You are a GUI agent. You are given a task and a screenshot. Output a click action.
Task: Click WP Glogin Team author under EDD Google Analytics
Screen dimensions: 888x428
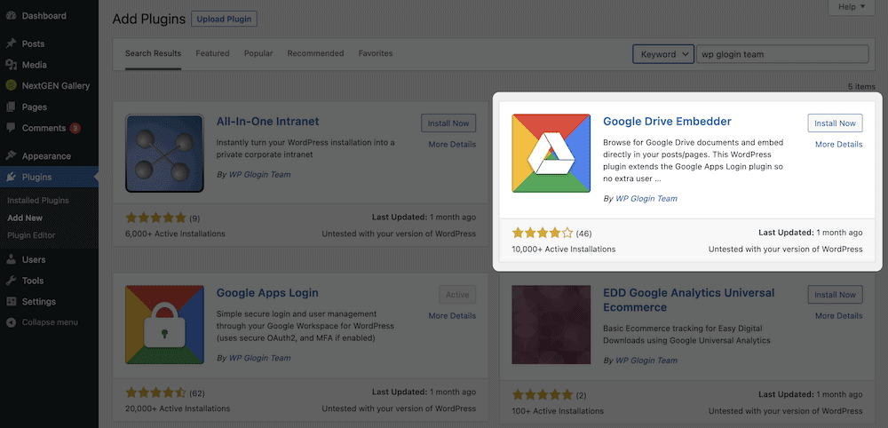(646, 360)
